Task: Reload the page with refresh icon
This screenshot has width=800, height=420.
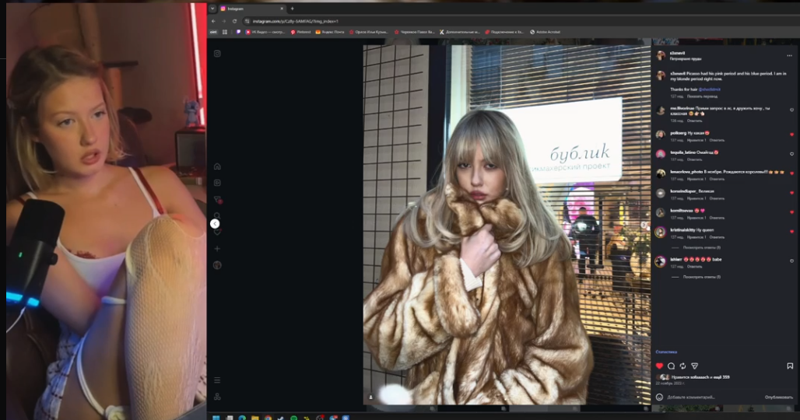Action: 235,22
